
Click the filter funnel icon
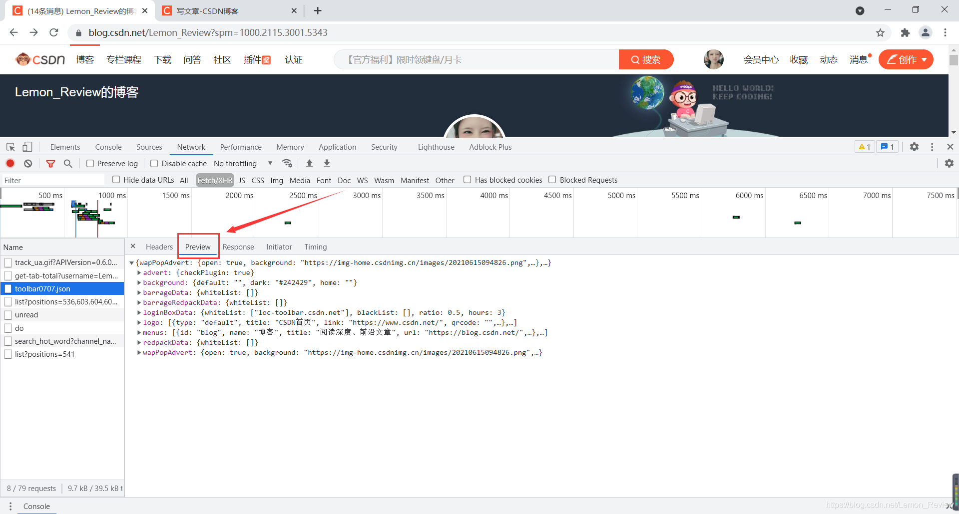50,163
